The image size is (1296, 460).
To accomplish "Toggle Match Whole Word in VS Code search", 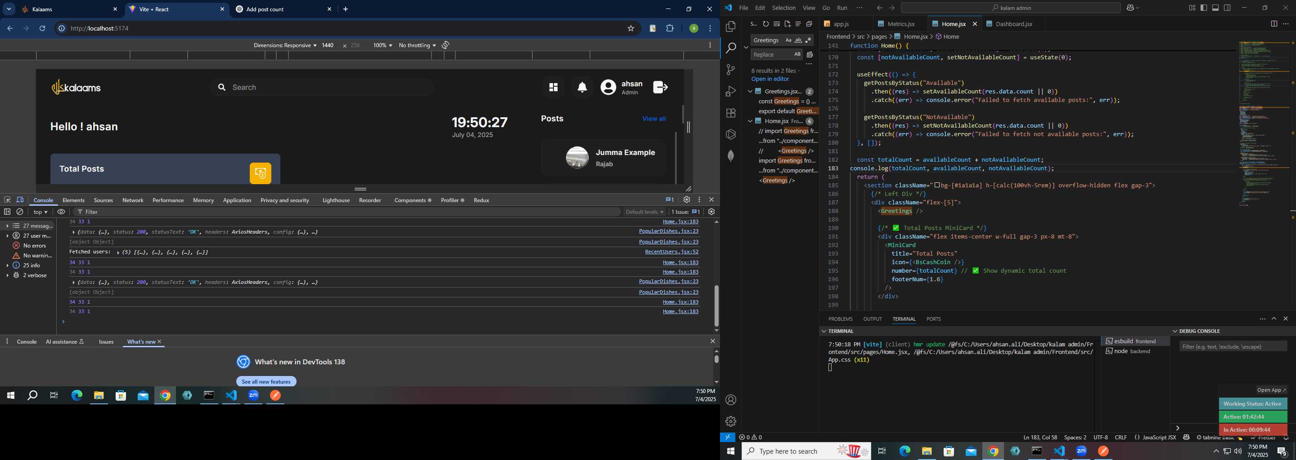I will click(x=798, y=40).
